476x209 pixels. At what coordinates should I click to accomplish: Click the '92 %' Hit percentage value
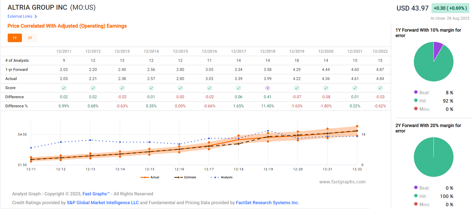coord(448,101)
